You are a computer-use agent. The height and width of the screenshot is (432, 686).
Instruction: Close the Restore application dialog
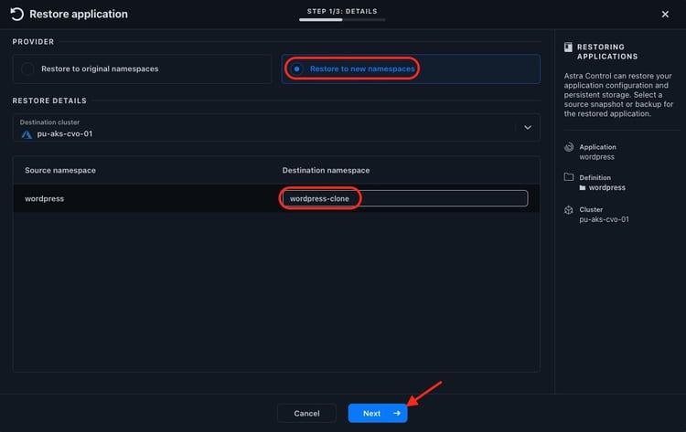[665, 14]
